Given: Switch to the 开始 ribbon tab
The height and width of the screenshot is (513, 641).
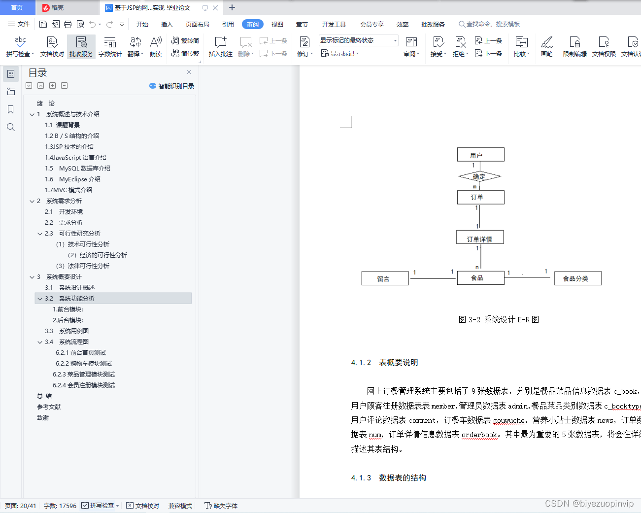Looking at the screenshot, I should 142,24.
